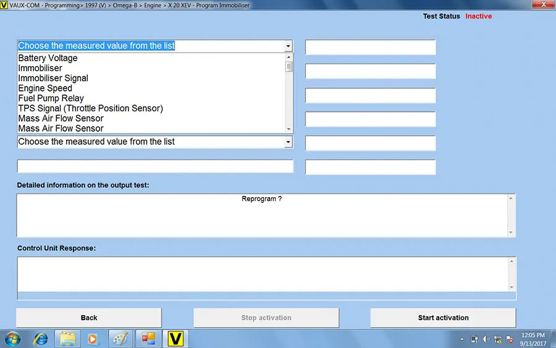
Task: Click the Stop activation button
Action: pyautogui.click(x=266, y=318)
